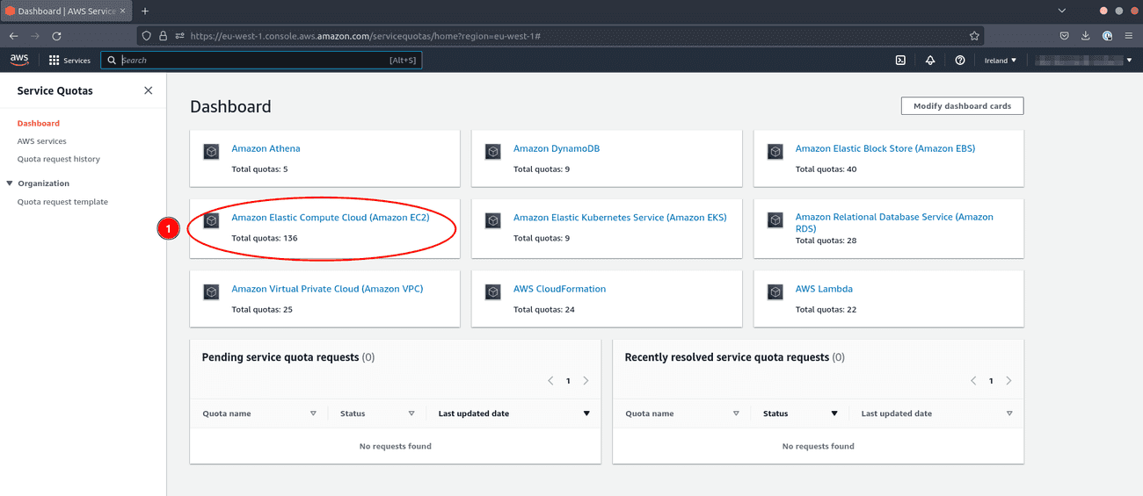The width and height of the screenshot is (1143, 496).
Task: Reload the page with browser refresh icon
Action: click(56, 36)
